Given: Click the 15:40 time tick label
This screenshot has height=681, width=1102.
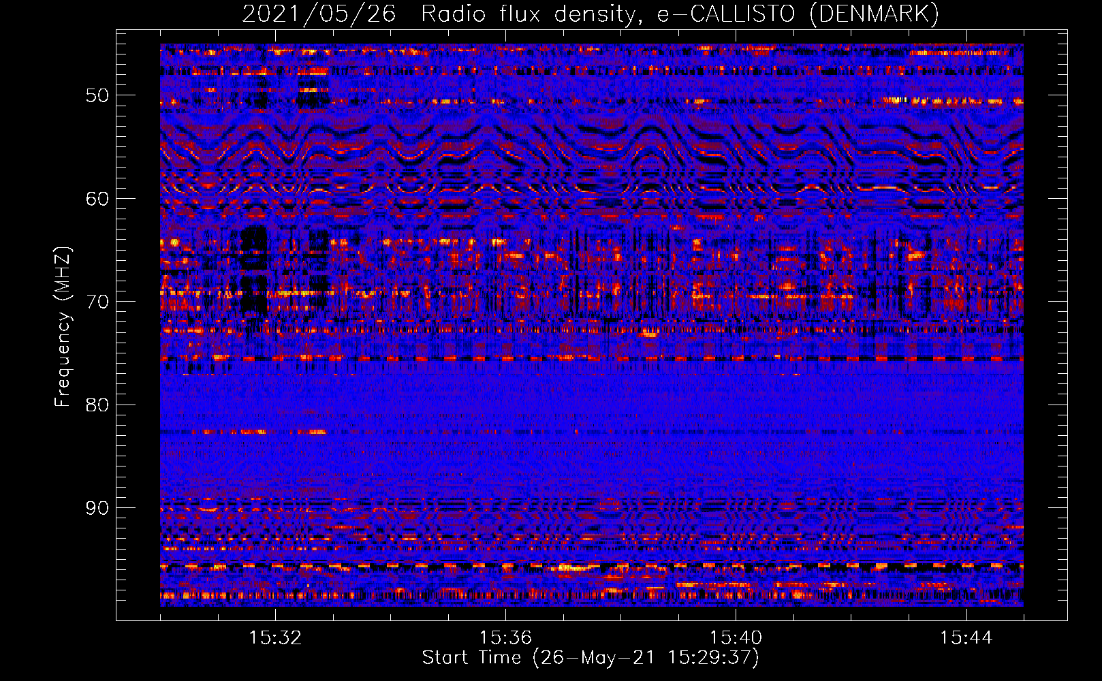Looking at the screenshot, I should pyautogui.click(x=736, y=638).
